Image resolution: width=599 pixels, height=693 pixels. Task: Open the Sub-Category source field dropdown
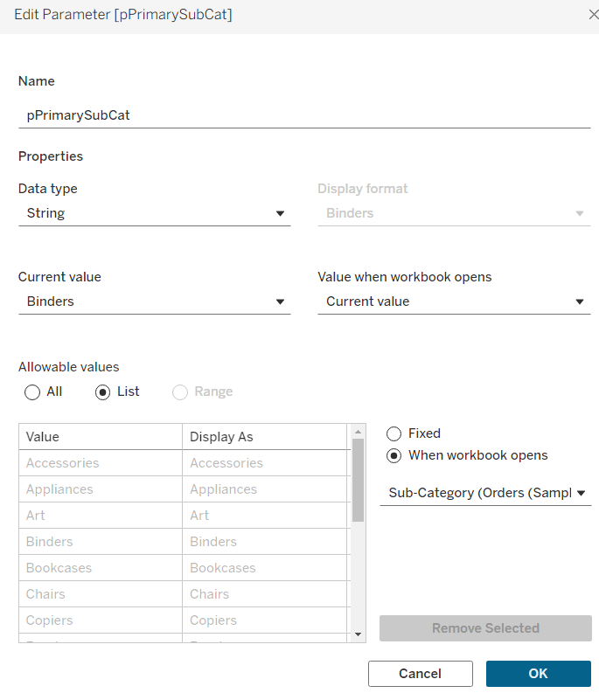pos(485,493)
